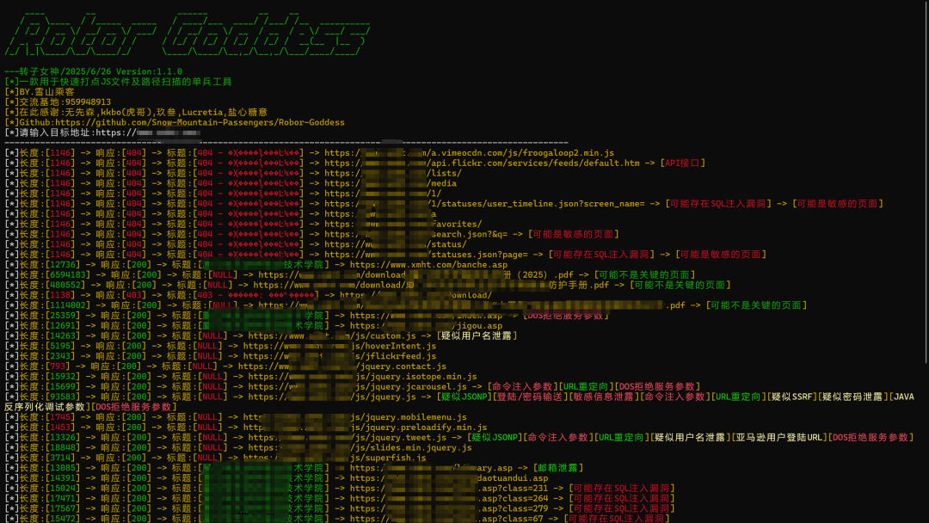This screenshot has width=929, height=523.
Task: Click the 'api.flickr.com/services/feeds/default.htm' URL
Action: point(482,163)
